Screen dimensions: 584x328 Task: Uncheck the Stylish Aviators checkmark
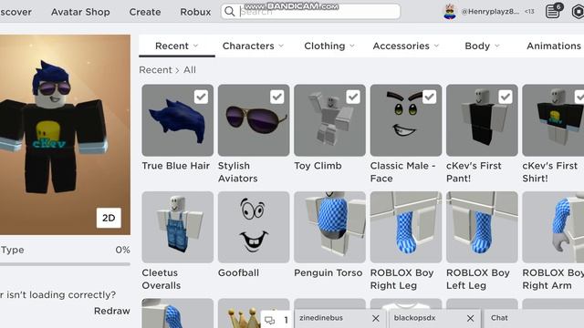tap(277, 97)
